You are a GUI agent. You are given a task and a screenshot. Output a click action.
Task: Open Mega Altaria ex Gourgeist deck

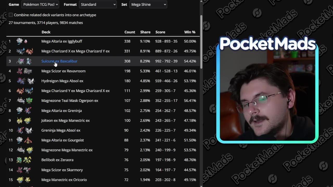click(x=62, y=140)
